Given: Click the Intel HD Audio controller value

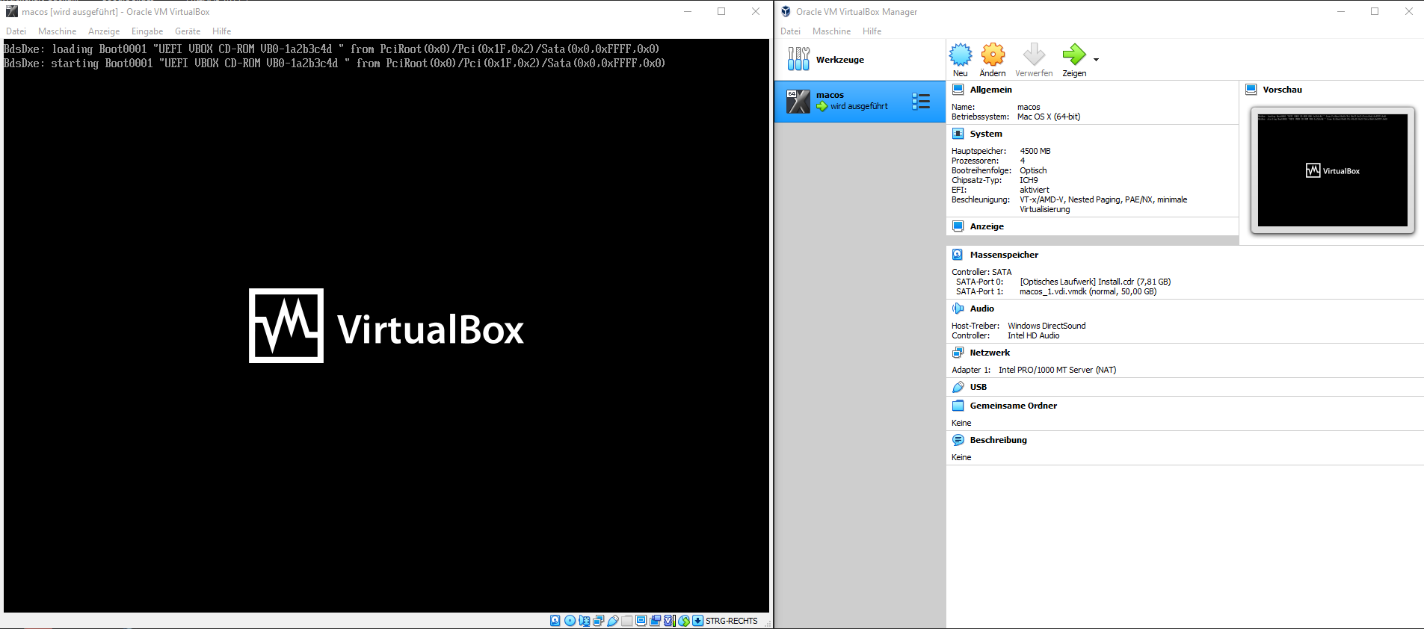Looking at the screenshot, I should (x=1033, y=336).
